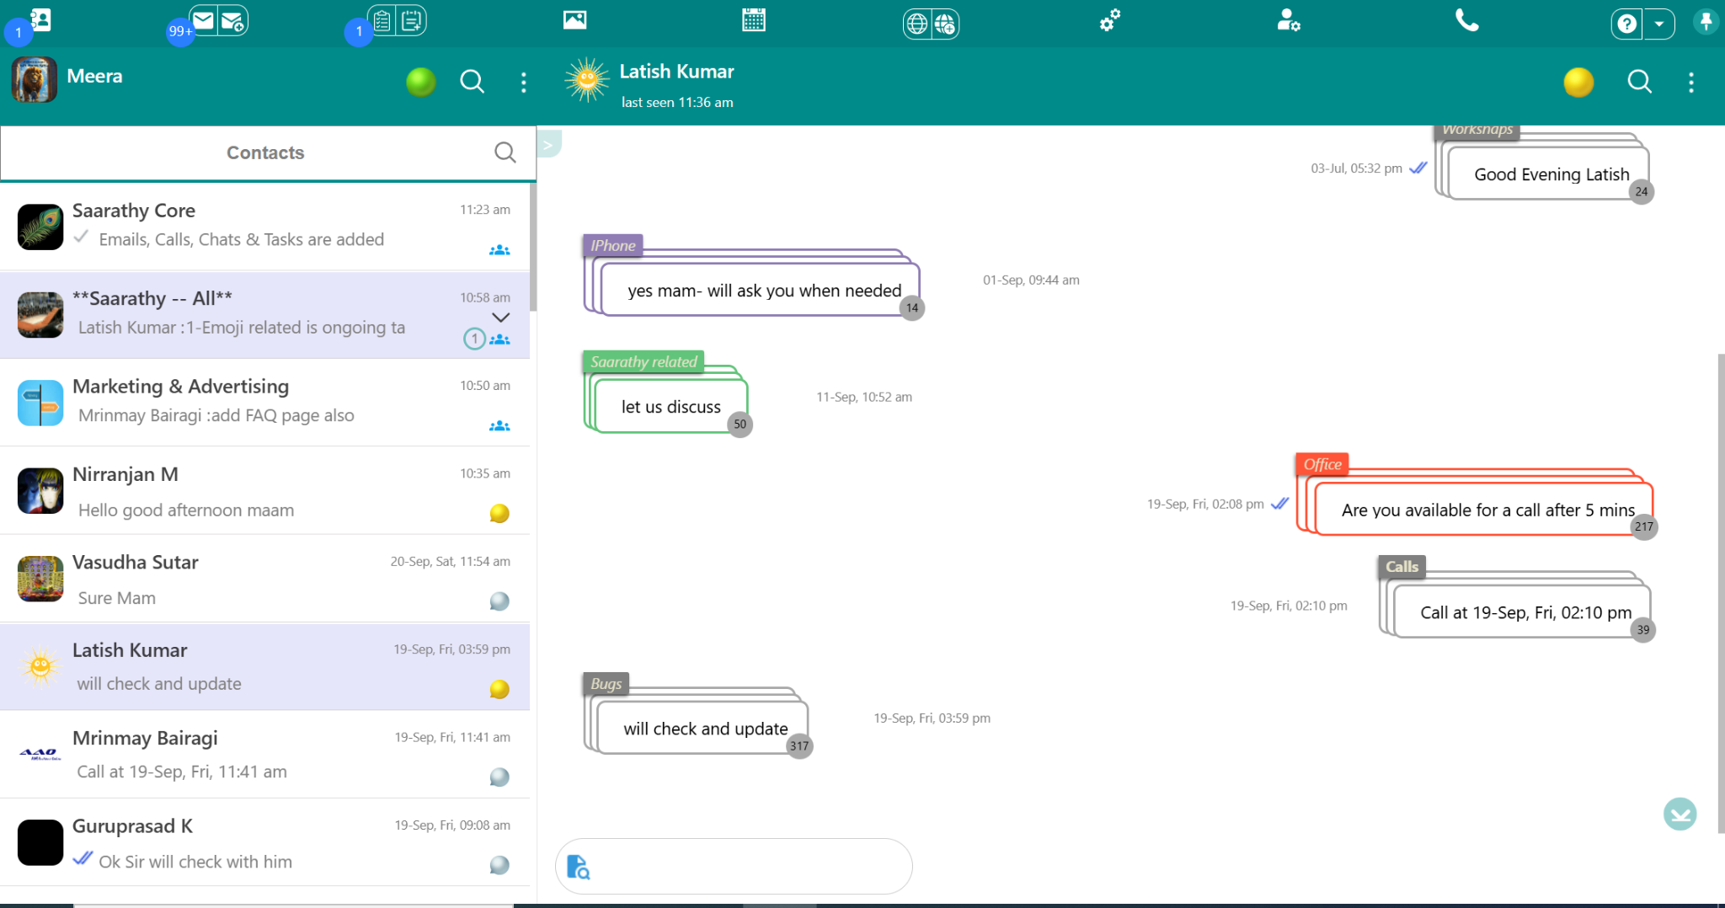Open the three-dot menu beside Latish Kumar's chat
The image size is (1725, 908).
[x=1691, y=82]
